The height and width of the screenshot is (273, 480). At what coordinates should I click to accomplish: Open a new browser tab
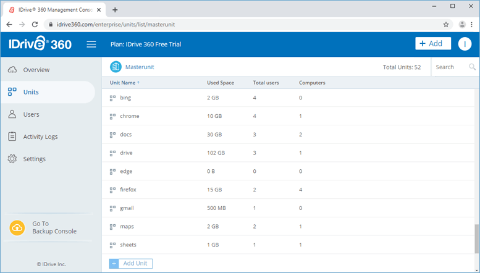[x=115, y=10]
